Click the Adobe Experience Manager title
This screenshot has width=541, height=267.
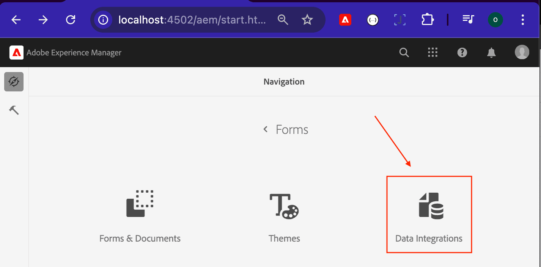pyautogui.click(x=74, y=53)
